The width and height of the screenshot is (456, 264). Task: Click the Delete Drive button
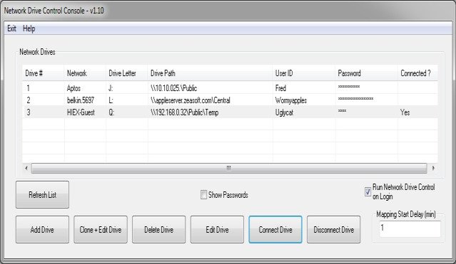pos(159,229)
